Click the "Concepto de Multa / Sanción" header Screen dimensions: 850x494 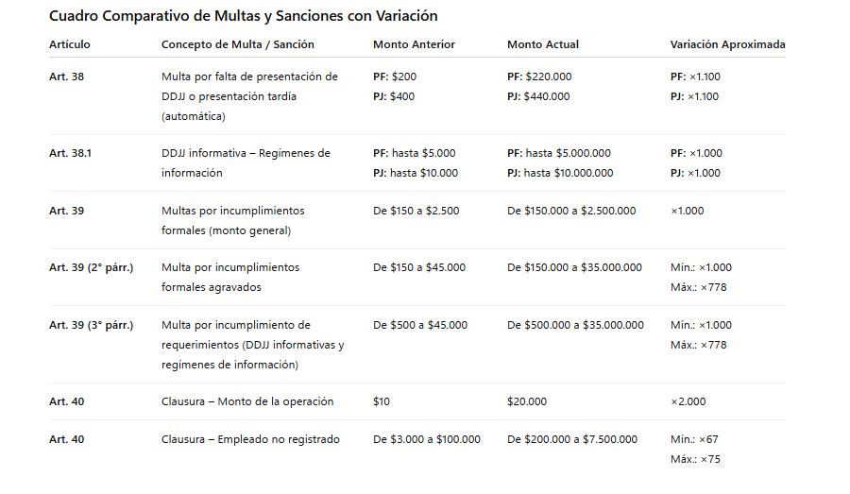coord(238,44)
